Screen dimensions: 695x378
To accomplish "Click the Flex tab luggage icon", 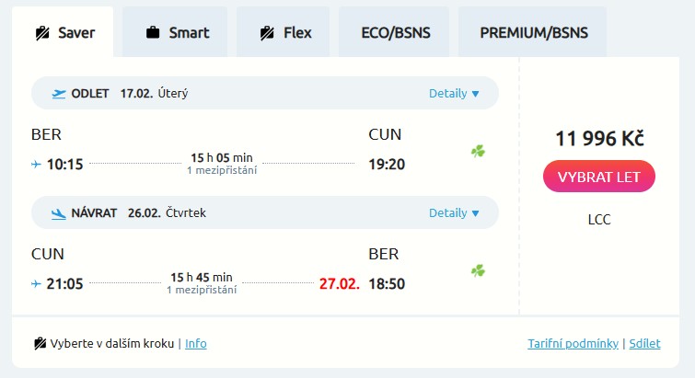I will pyautogui.click(x=267, y=33).
